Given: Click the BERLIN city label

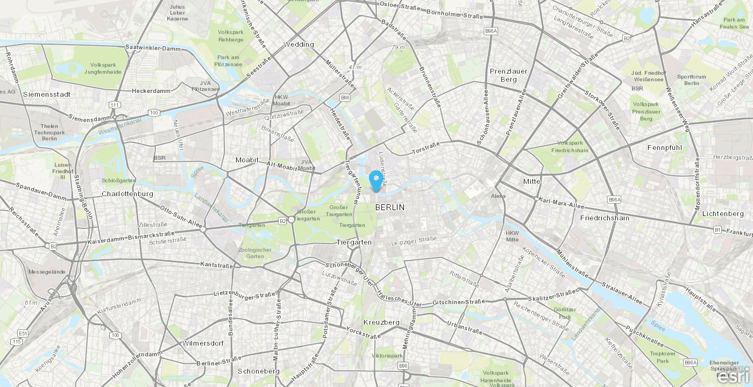Looking at the screenshot, I should point(390,207).
